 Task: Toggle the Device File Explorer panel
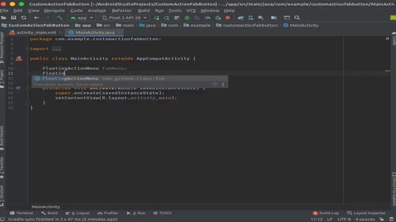point(394,189)
